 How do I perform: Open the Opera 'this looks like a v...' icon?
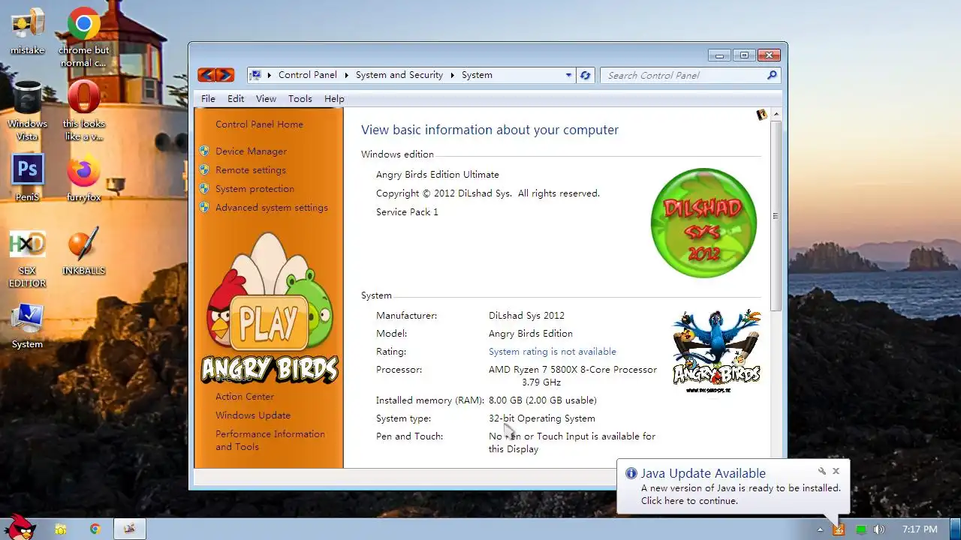click(x=84, y=111)
